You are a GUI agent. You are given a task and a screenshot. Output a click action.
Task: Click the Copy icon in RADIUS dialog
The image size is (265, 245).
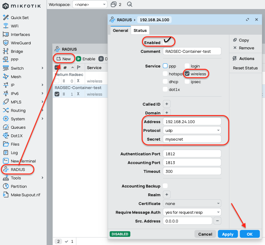(235, 40)
